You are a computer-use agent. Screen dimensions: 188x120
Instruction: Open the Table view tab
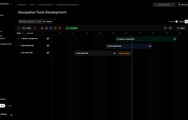23,22
